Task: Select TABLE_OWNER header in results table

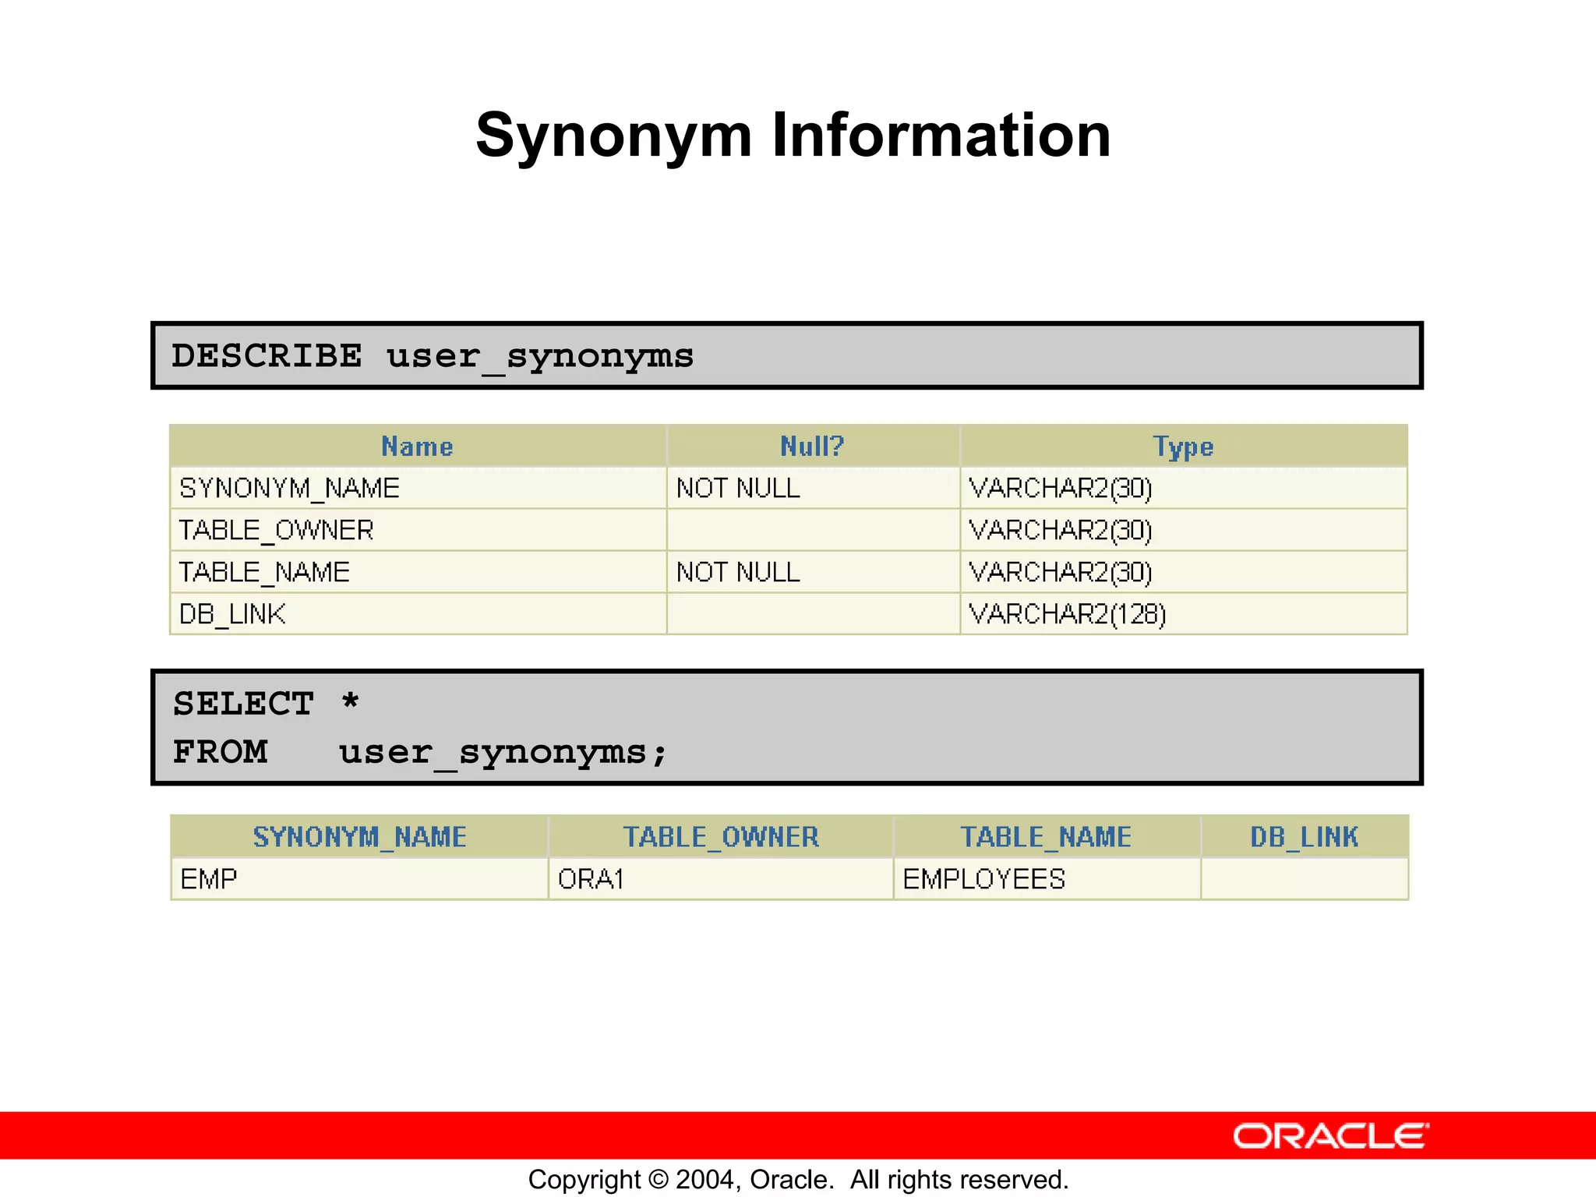Action: (x=721, y=837)
